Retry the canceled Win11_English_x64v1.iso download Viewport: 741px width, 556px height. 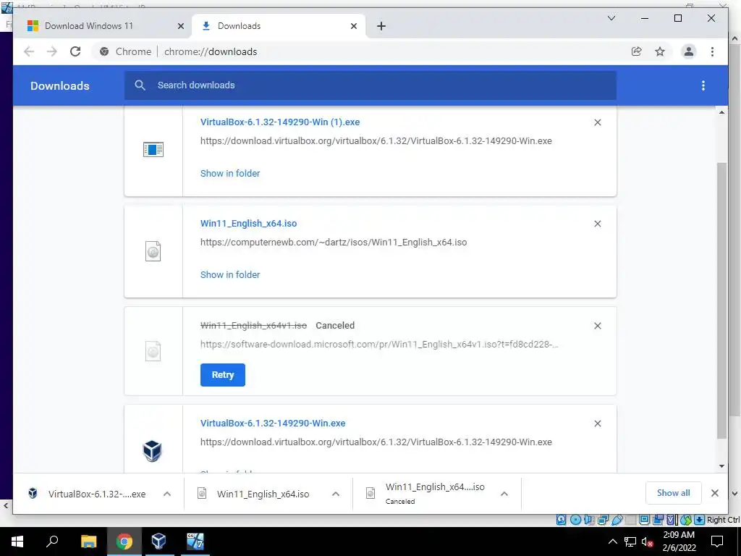[x=223, y=375]
